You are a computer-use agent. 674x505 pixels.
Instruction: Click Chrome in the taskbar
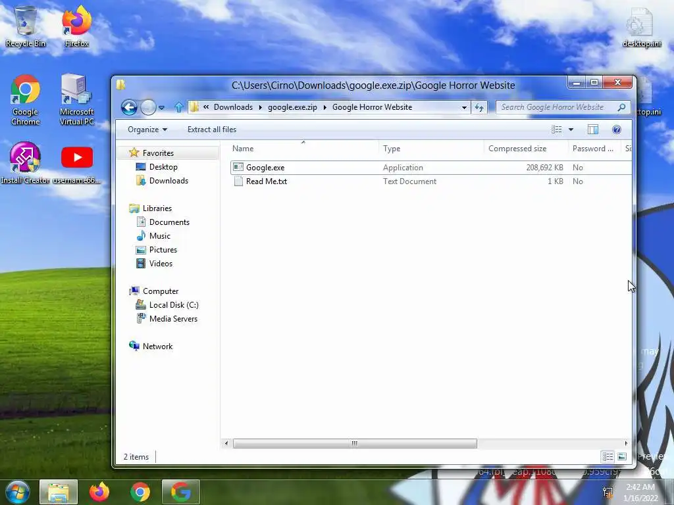140,492
